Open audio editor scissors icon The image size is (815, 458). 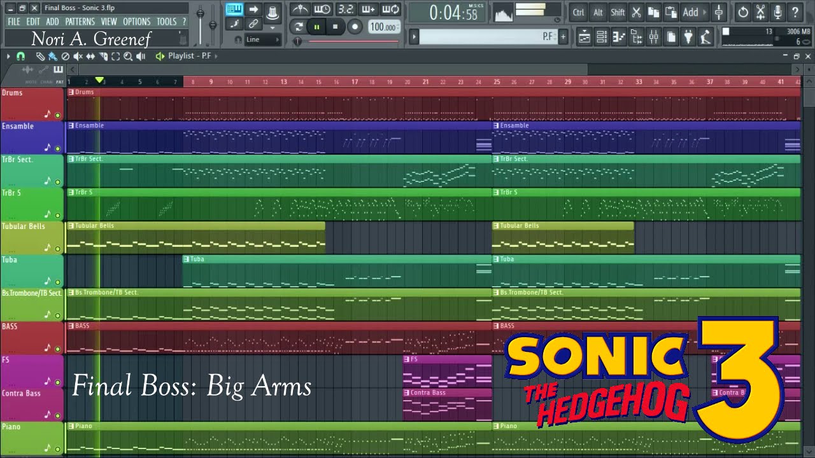[x=760, y=12]
